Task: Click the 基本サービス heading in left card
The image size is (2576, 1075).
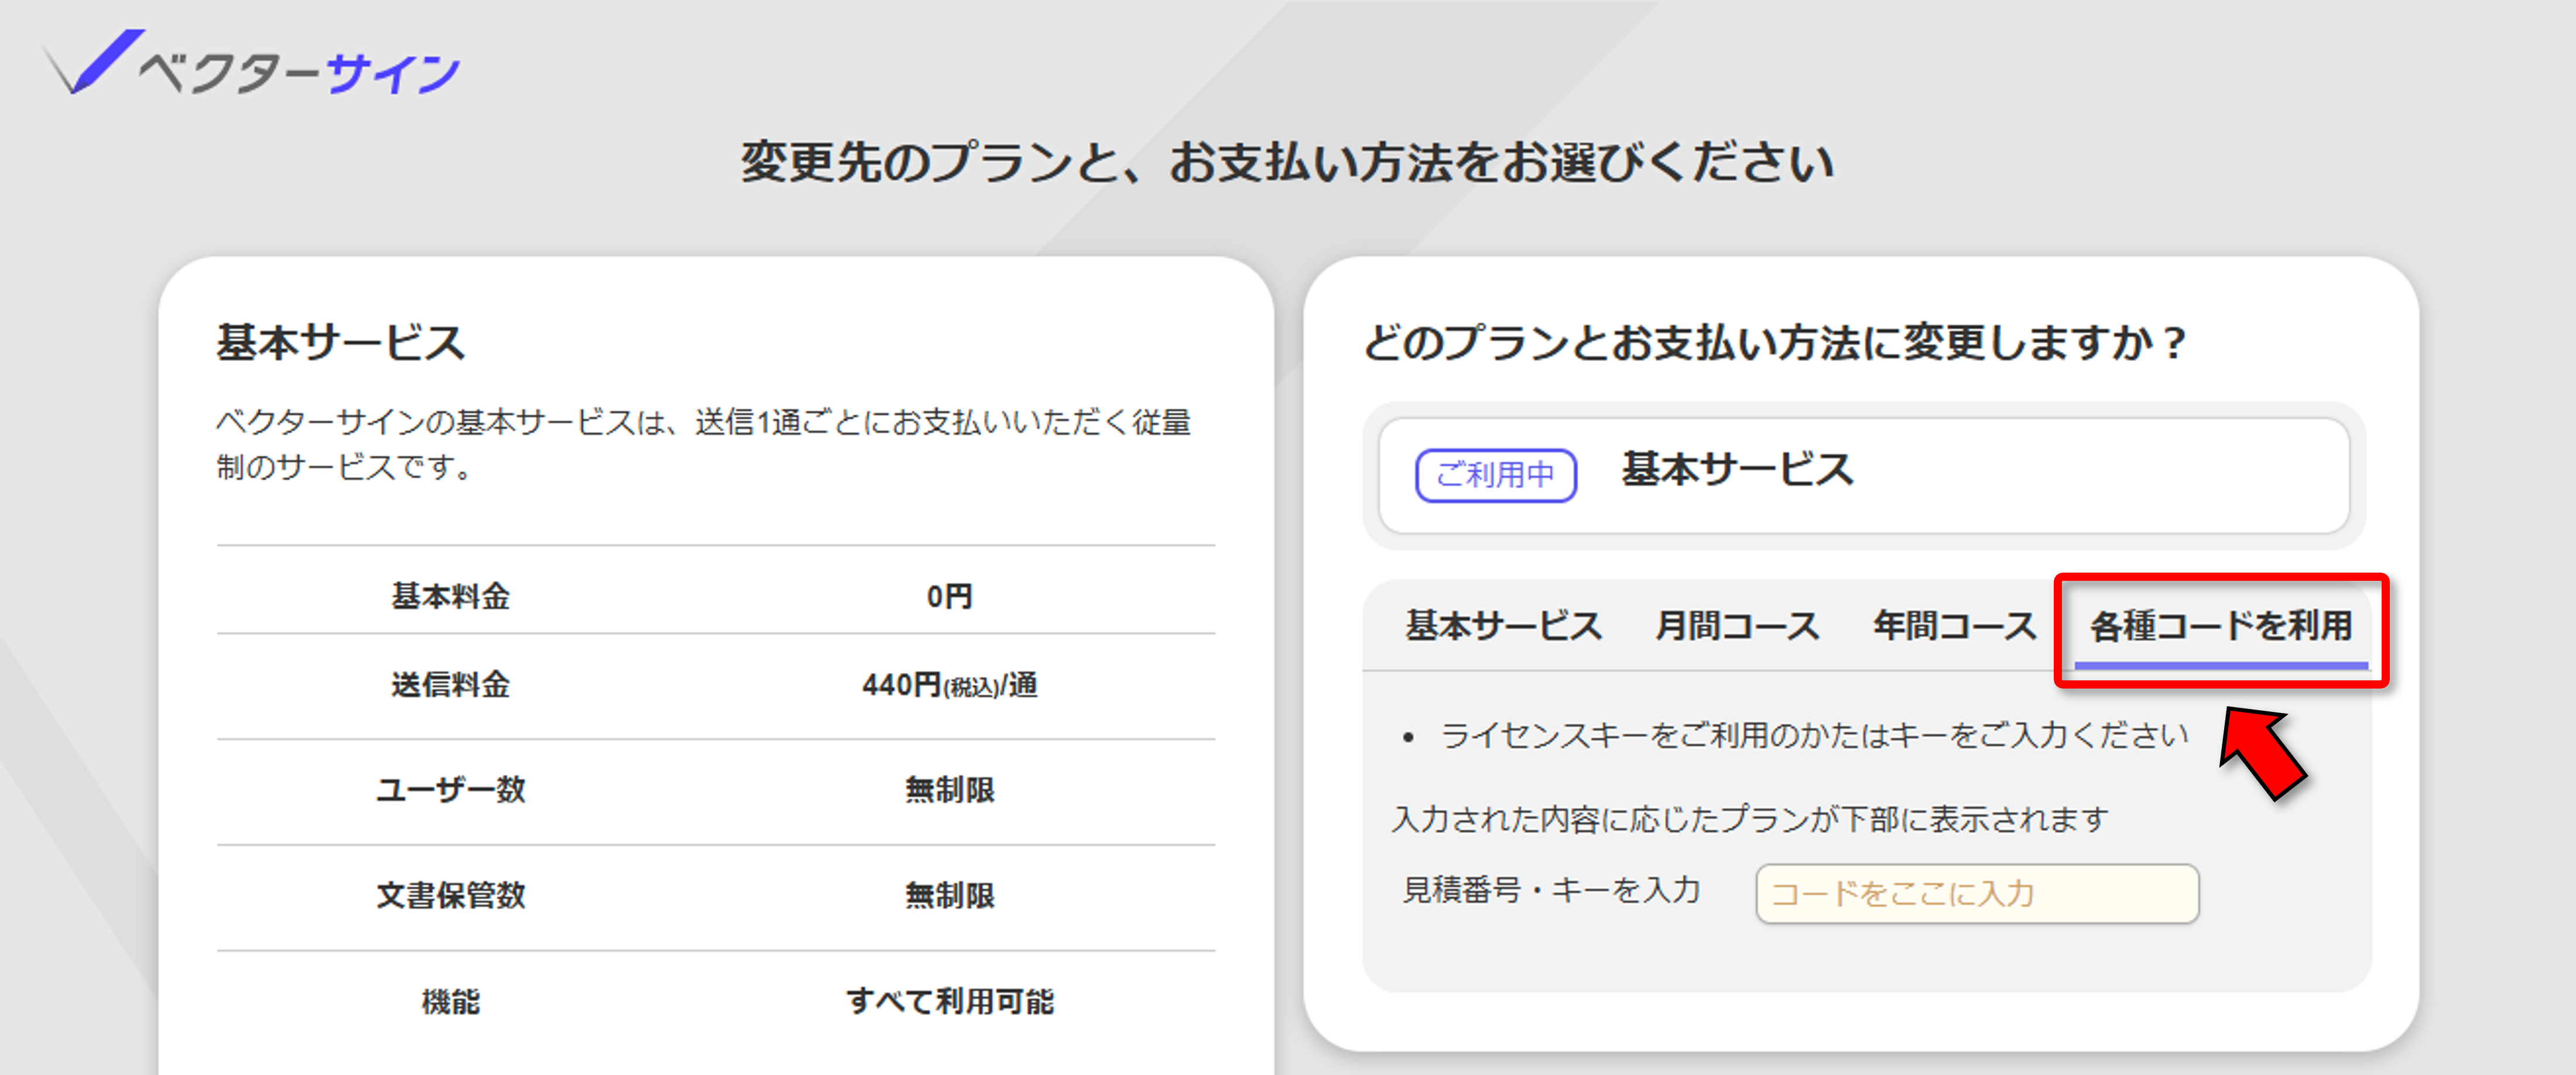Action: [341, 342]
